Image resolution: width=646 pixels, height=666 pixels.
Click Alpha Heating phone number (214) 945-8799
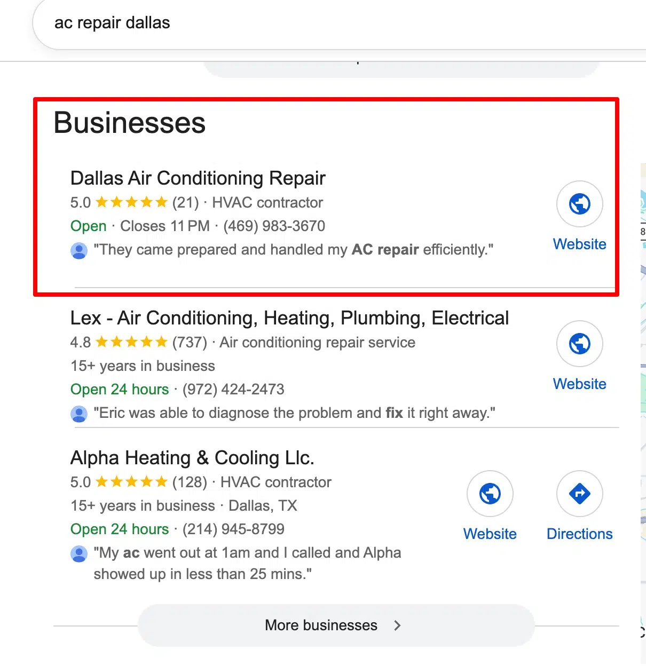point(233,529)
